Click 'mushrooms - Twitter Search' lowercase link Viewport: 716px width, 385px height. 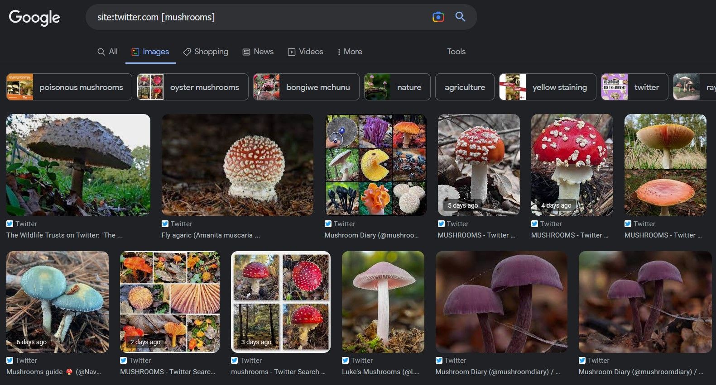pos(278,372)
